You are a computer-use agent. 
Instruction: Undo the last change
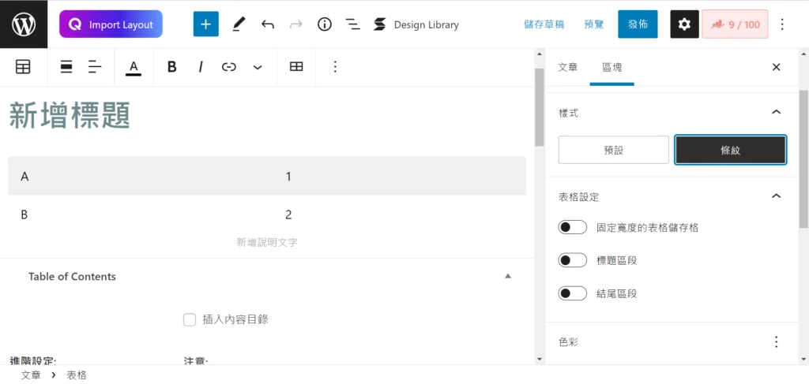[x=267, y=24]
